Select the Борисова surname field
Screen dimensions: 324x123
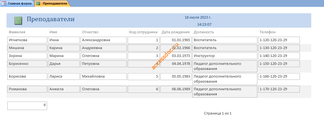click(27, 76)
